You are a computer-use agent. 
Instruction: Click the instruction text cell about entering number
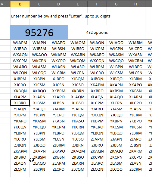click(61, 16)
